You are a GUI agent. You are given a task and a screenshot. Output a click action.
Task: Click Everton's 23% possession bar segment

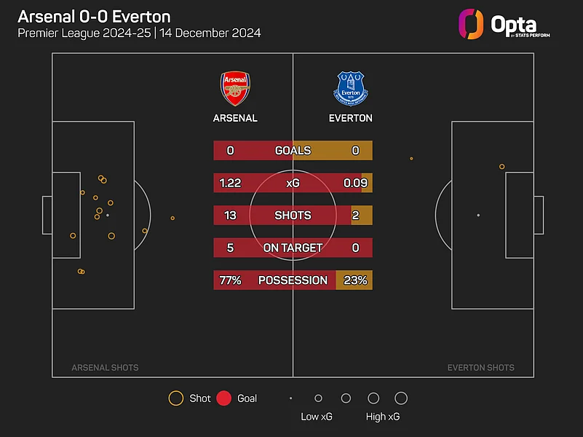point(354,280)
